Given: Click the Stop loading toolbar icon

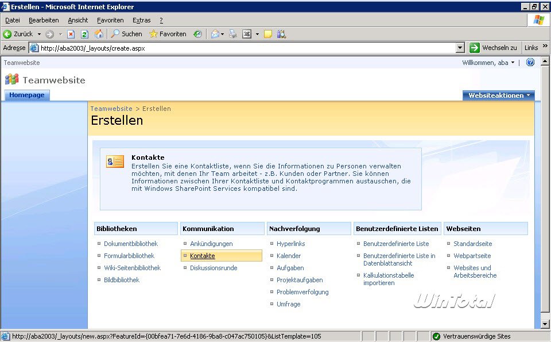Looking at the screenshot, I should click(71, 34).
